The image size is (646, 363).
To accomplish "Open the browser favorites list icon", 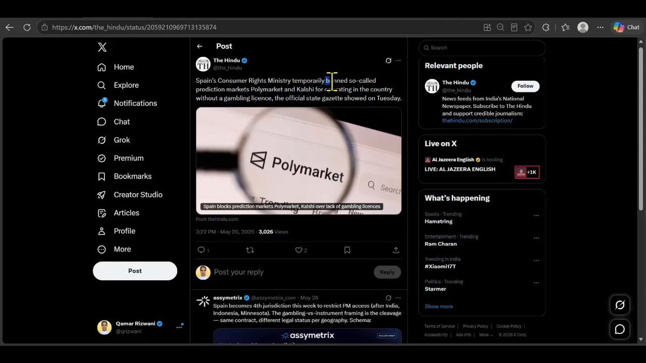I will (x=565, y=27).
